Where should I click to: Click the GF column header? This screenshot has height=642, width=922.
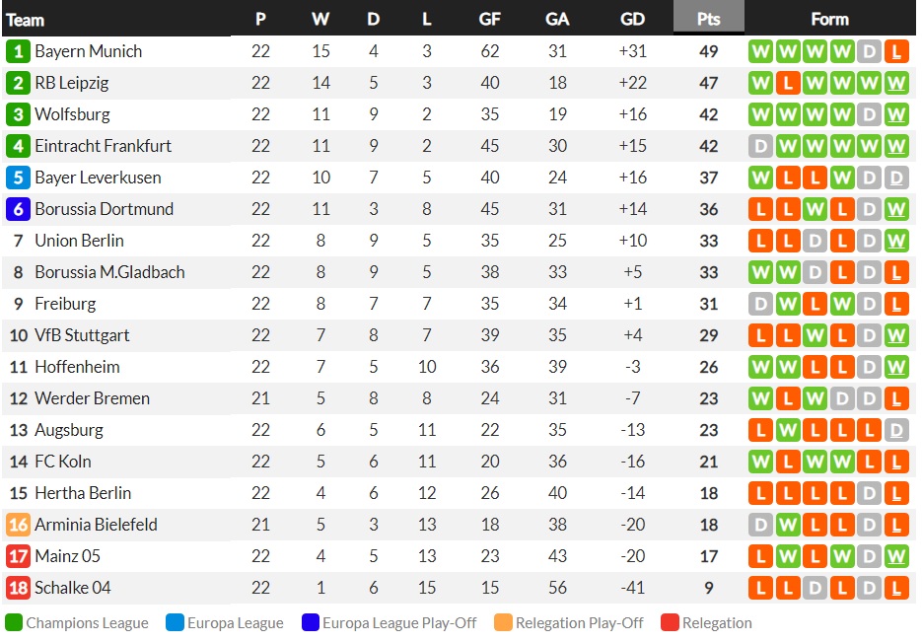(489, 20)
